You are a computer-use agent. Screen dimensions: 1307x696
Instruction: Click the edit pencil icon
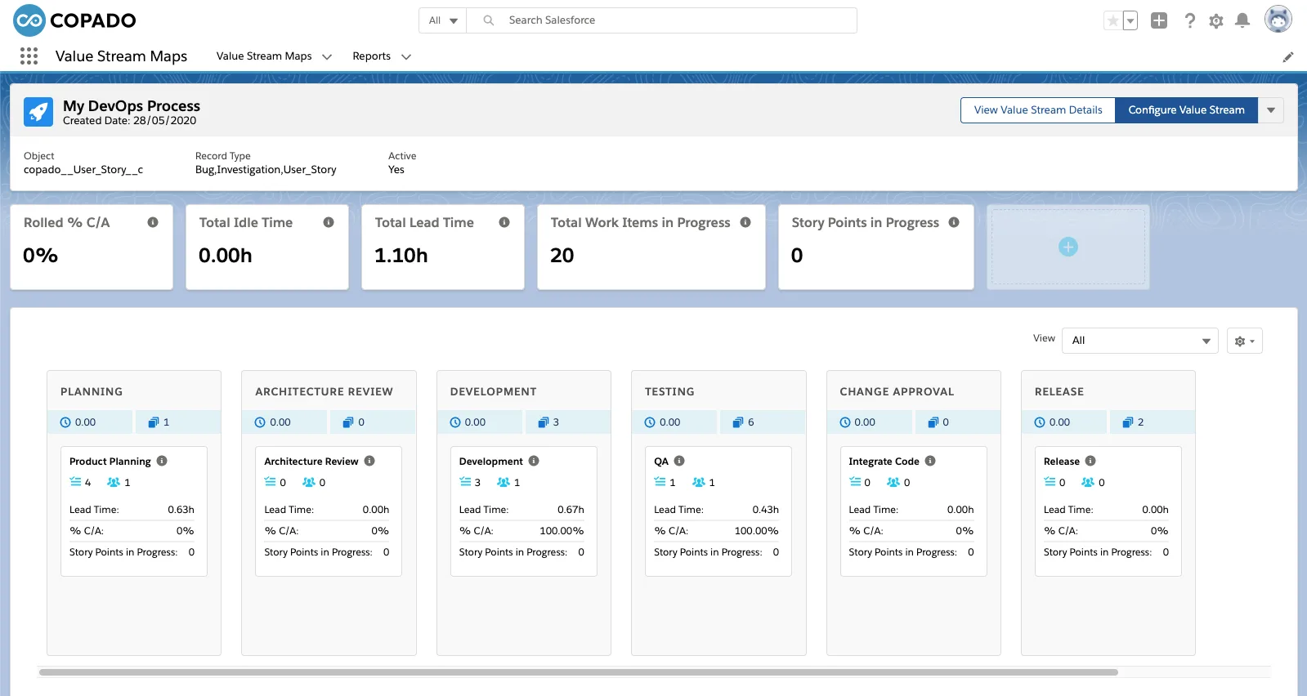1288,57
